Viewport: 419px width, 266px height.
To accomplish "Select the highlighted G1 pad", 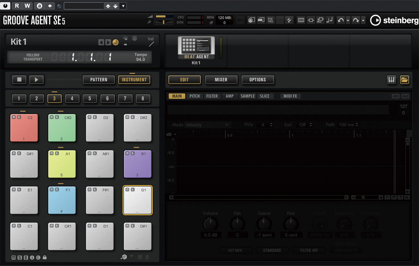I will 138,200.
